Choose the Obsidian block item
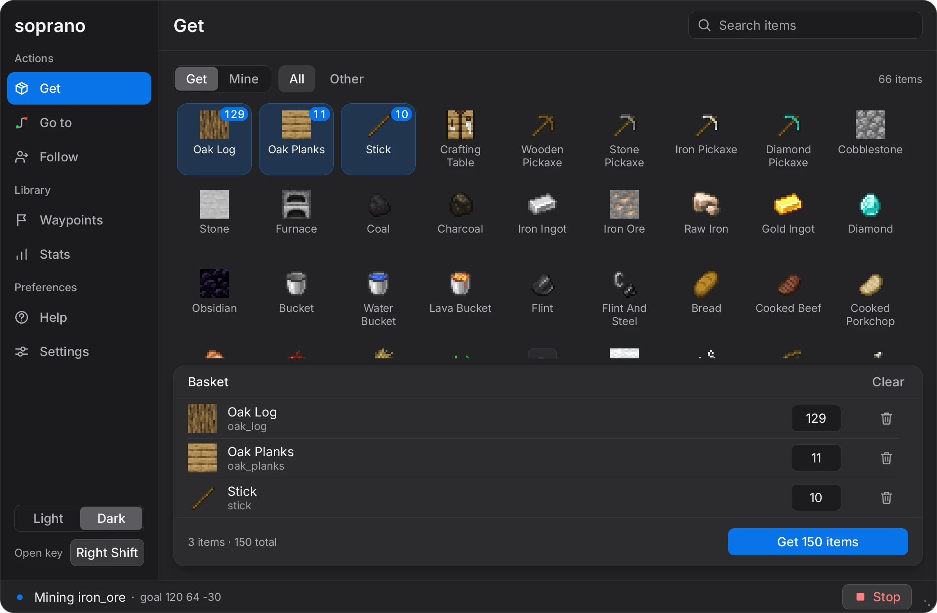This screenshot has width=937, height=613. coord(214,298)
